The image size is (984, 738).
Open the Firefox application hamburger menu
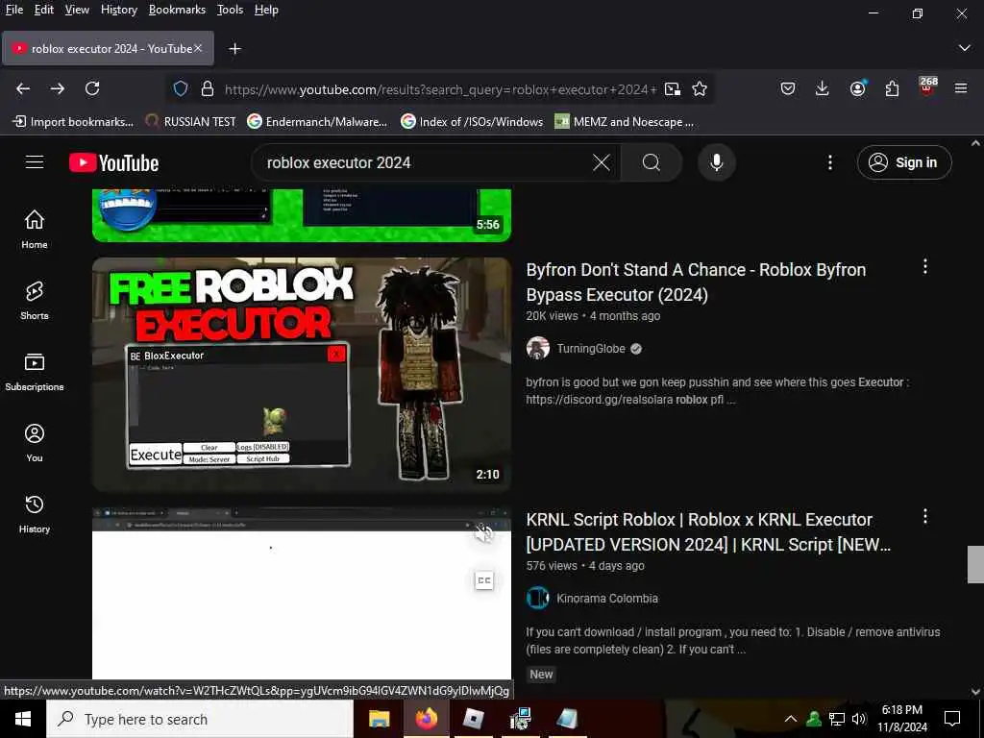tap(961, 88)
